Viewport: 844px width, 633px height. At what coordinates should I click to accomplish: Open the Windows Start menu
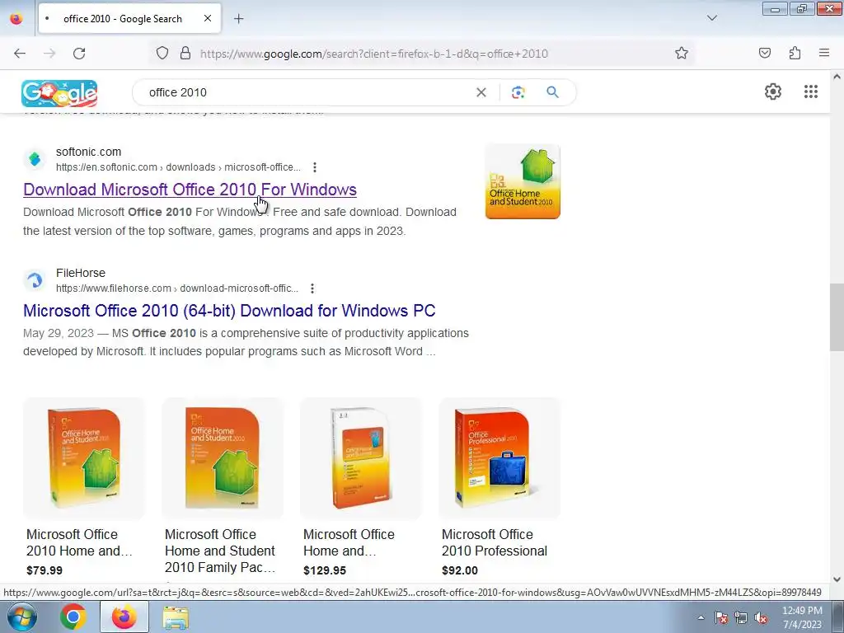[x=21, y=617]
